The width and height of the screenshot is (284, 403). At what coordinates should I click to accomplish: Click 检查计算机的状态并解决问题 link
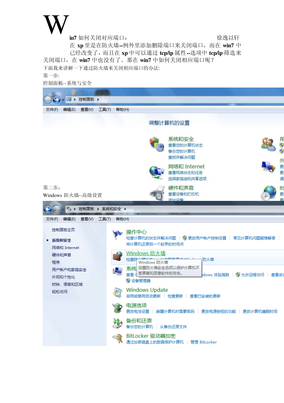pos(151,238)
